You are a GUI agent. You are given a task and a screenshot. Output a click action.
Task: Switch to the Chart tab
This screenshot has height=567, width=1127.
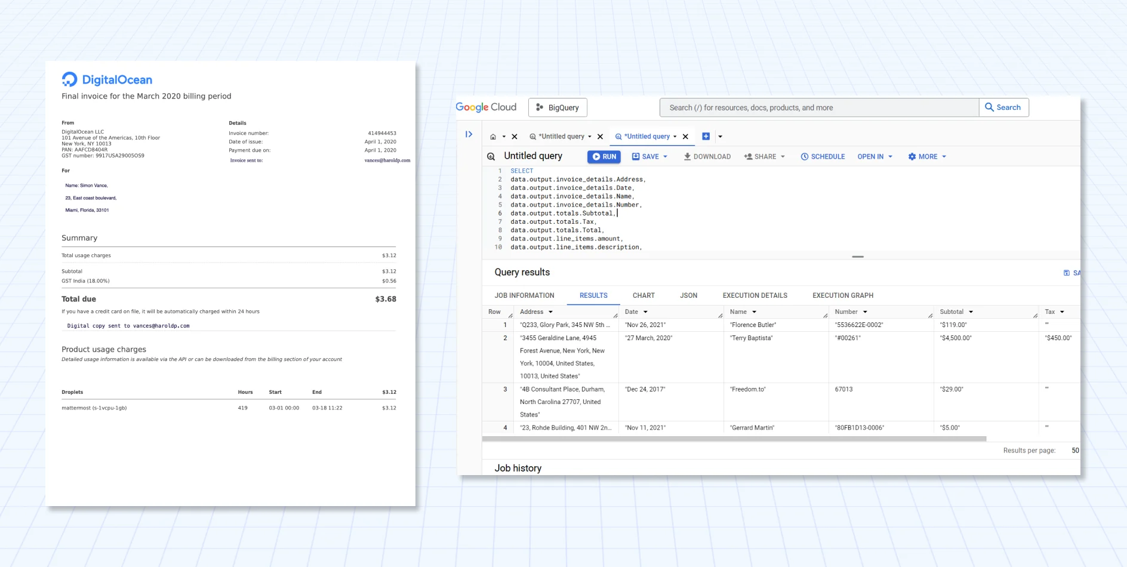[643, 295]
